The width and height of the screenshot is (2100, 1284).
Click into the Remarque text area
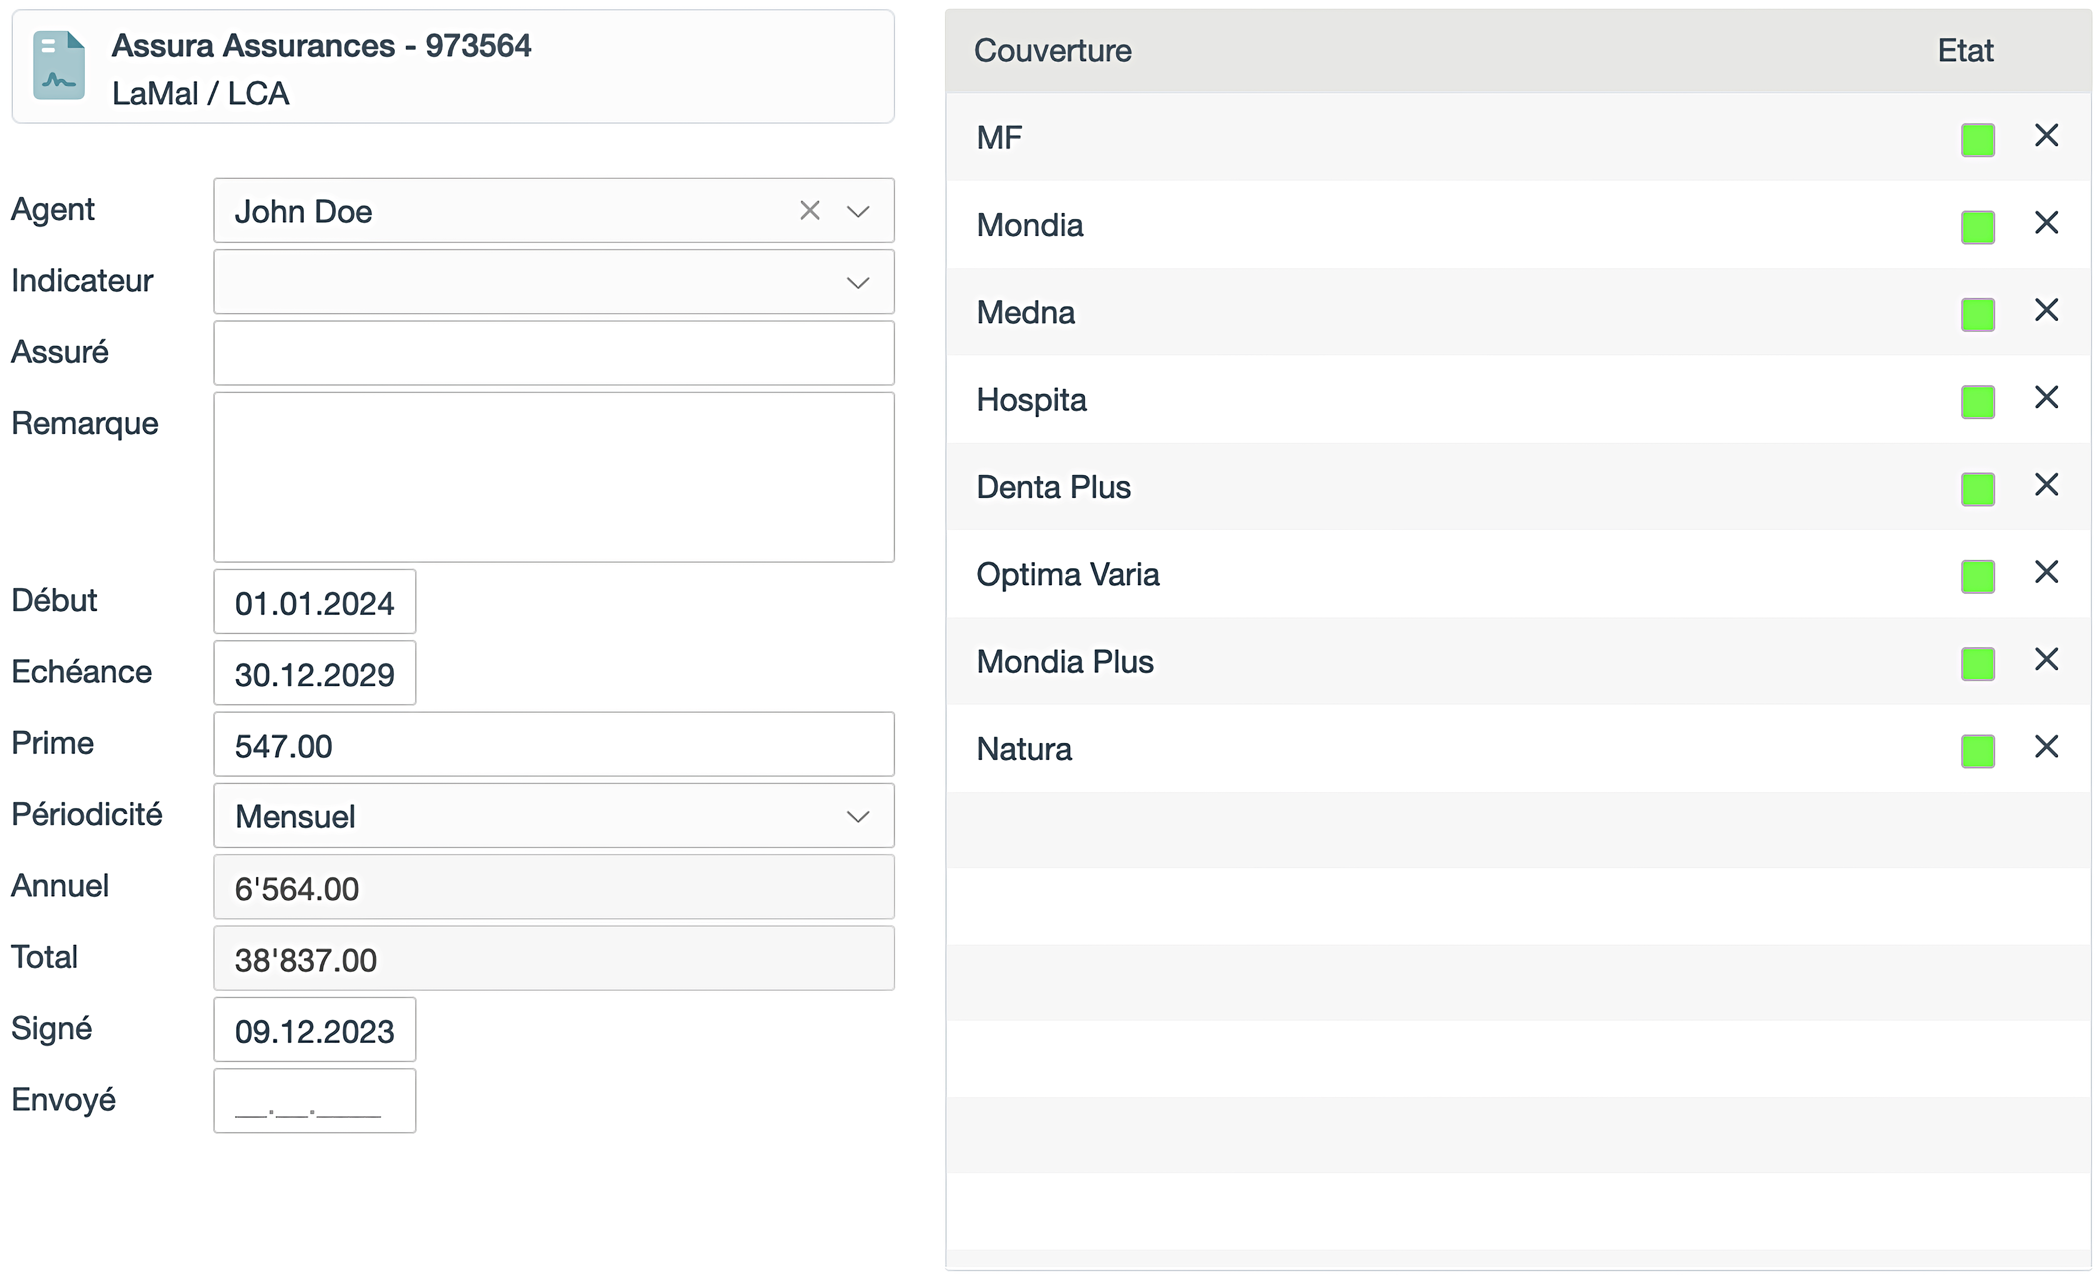point(554,477)
